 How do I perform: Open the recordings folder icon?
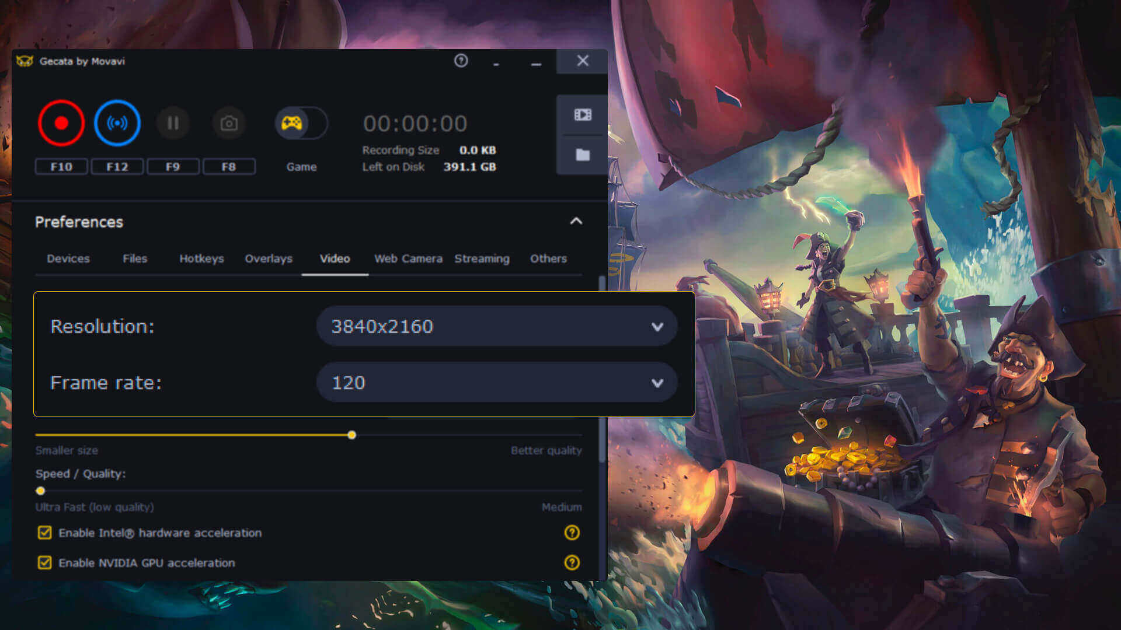tap(583, 155)
